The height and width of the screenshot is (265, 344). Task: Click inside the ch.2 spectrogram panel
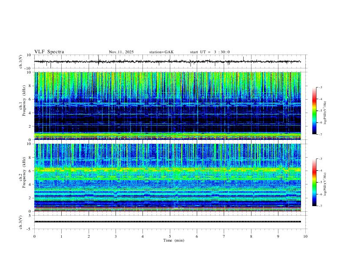167,178
